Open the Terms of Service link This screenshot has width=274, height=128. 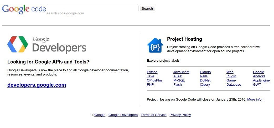154,115
